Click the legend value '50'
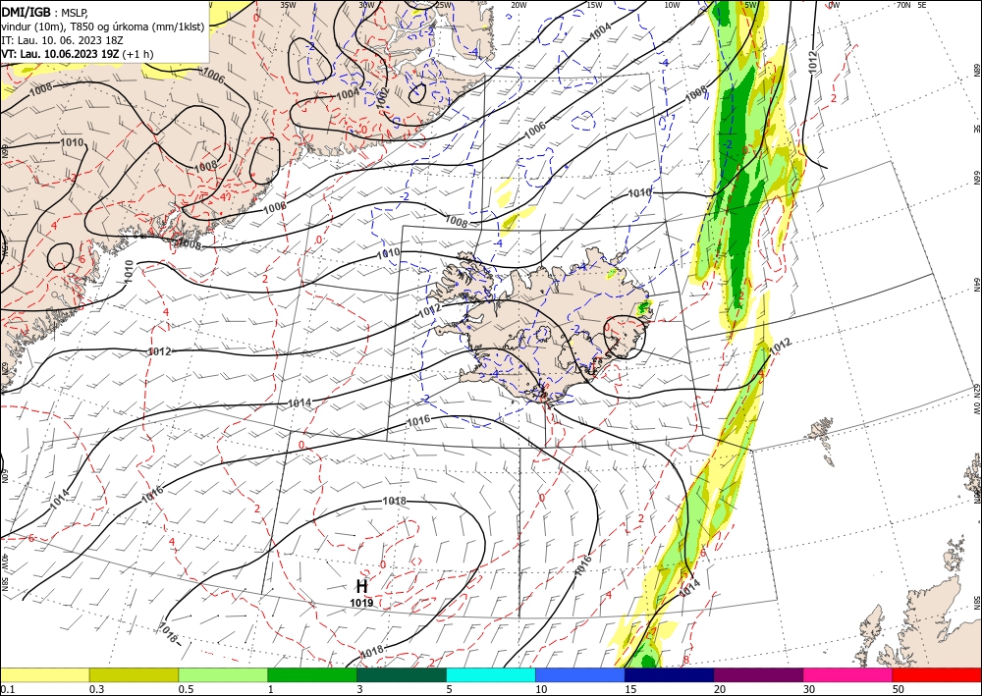Viewport: 982px width, 696px height. 899,689
